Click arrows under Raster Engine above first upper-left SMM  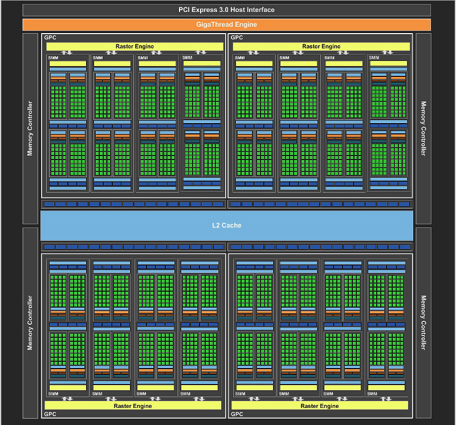(x=67, y=52)
